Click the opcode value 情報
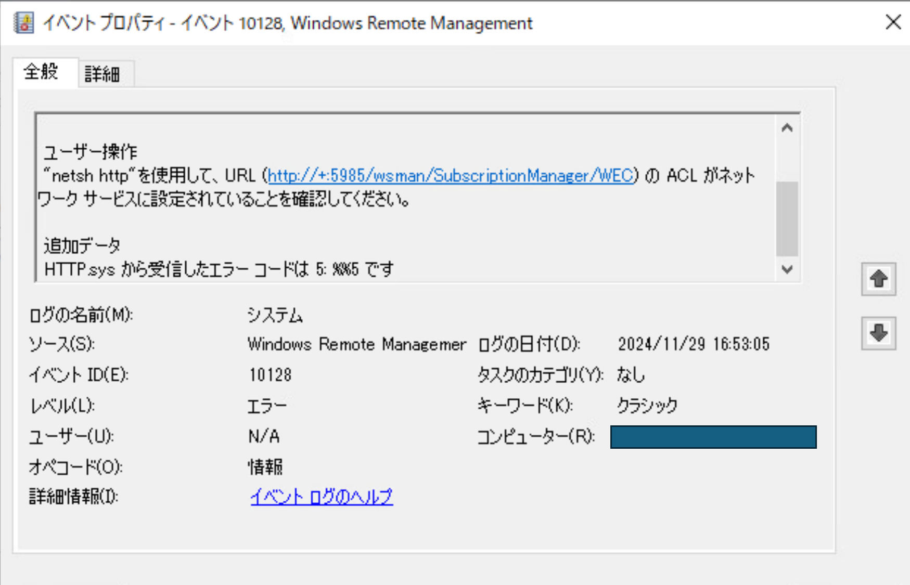The height and width of the screenshot is (585, 910). point(265,467)
